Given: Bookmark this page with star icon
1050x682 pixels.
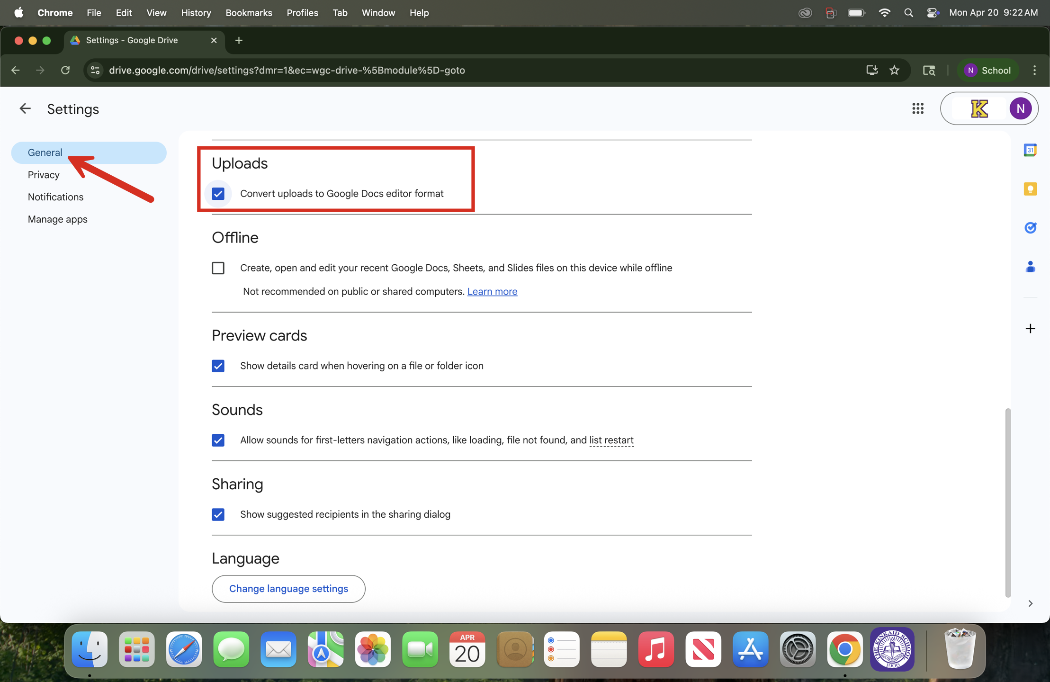Looking at the screenshot, I should point(894,70).
